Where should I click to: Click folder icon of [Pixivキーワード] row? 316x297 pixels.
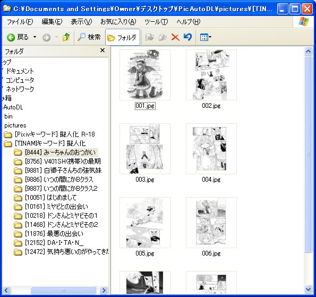[8, 134]
